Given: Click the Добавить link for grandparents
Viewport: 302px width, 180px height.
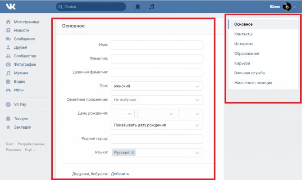Looking at the screenshot, I should pos(120,174).
